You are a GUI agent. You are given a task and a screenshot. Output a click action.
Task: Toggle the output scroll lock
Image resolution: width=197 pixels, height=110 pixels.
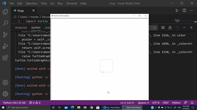pyautogui.click(x=170, y=28)
